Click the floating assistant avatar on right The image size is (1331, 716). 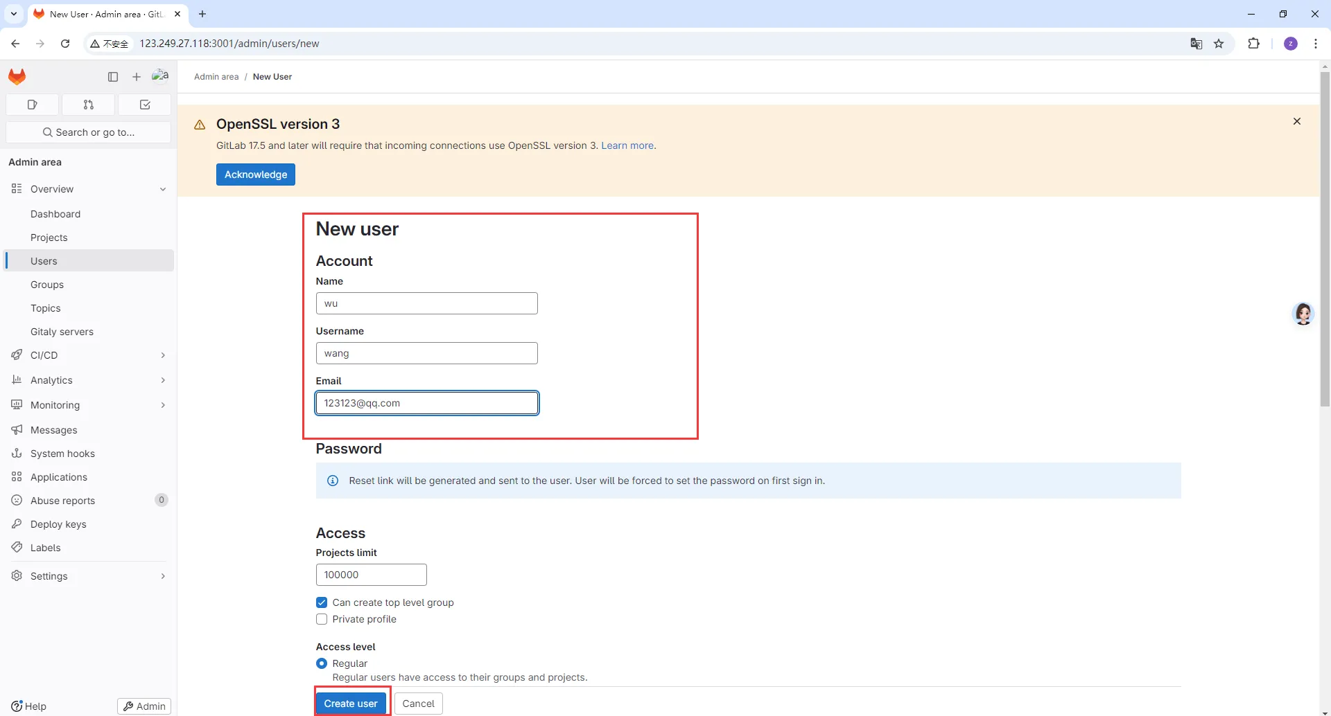1303,314
